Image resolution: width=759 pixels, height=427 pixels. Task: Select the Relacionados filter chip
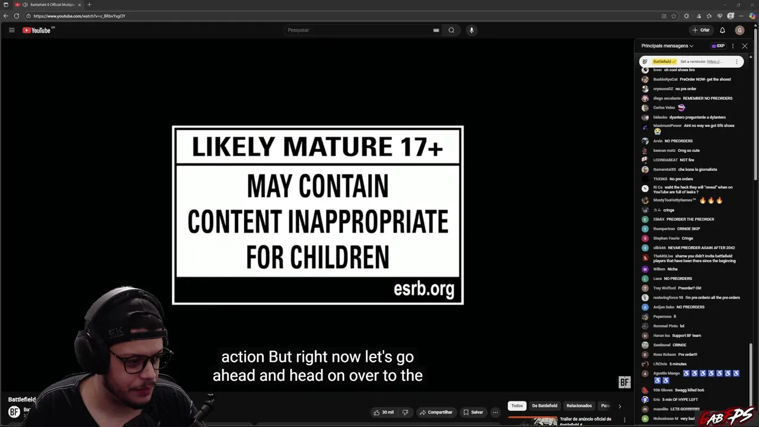click(579, 406)
